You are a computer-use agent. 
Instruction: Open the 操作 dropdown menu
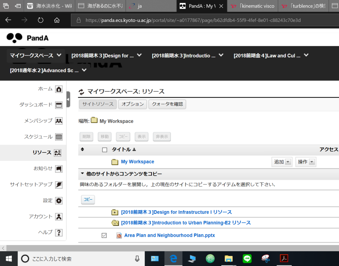(x=306, y=162)
